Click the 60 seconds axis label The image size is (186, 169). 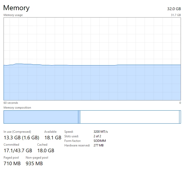coord(11,103)
